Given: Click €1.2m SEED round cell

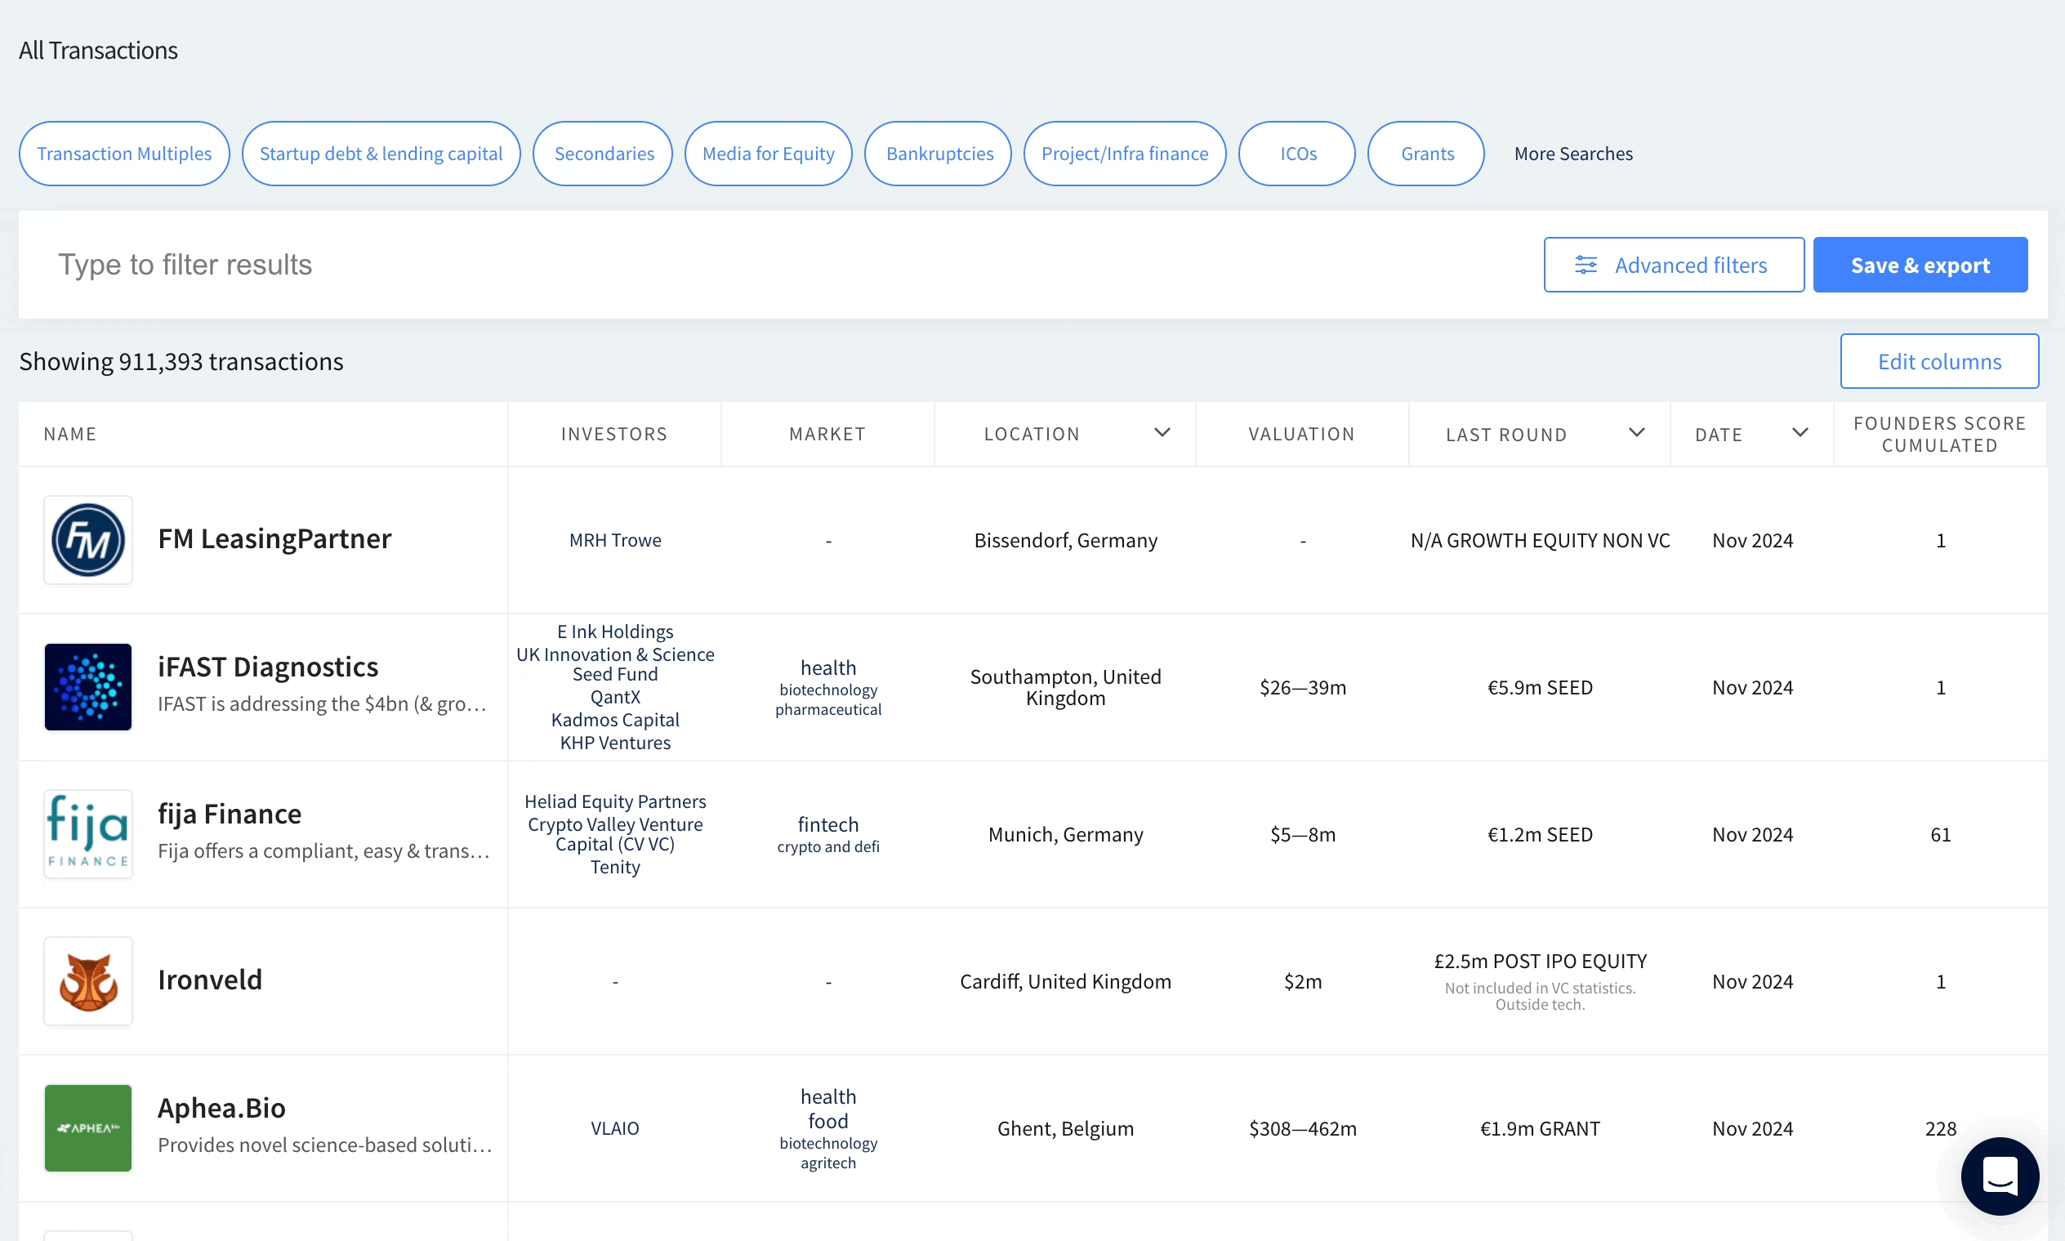Looking at the screenshot, I should [x=1540, y=834].
